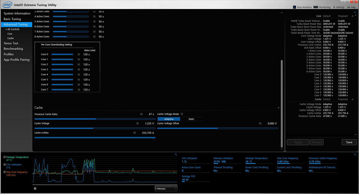Open the Help icon
359x194 pixels.
coord(349,7)
